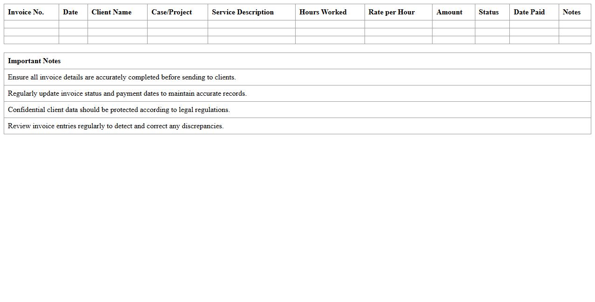The width and height of the screenshot is (595, 302).
Task: Click the Important Notes heading
Action: (34, 61)
